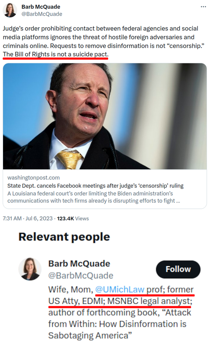Open the @UMichLaw mention link
This screenshot has width=210, height=345.
(120, 289)
